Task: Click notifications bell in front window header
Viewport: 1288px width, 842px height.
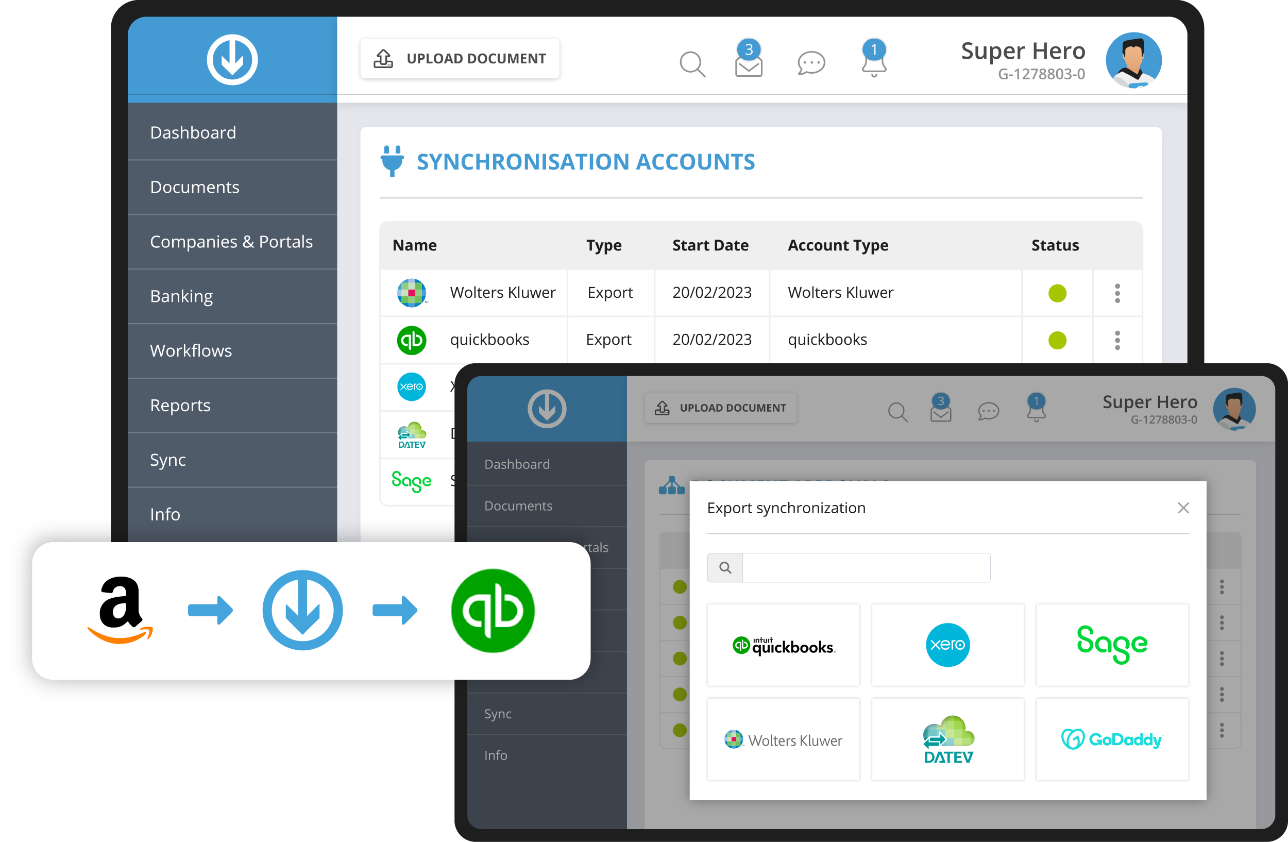Action: (1036, 409)
